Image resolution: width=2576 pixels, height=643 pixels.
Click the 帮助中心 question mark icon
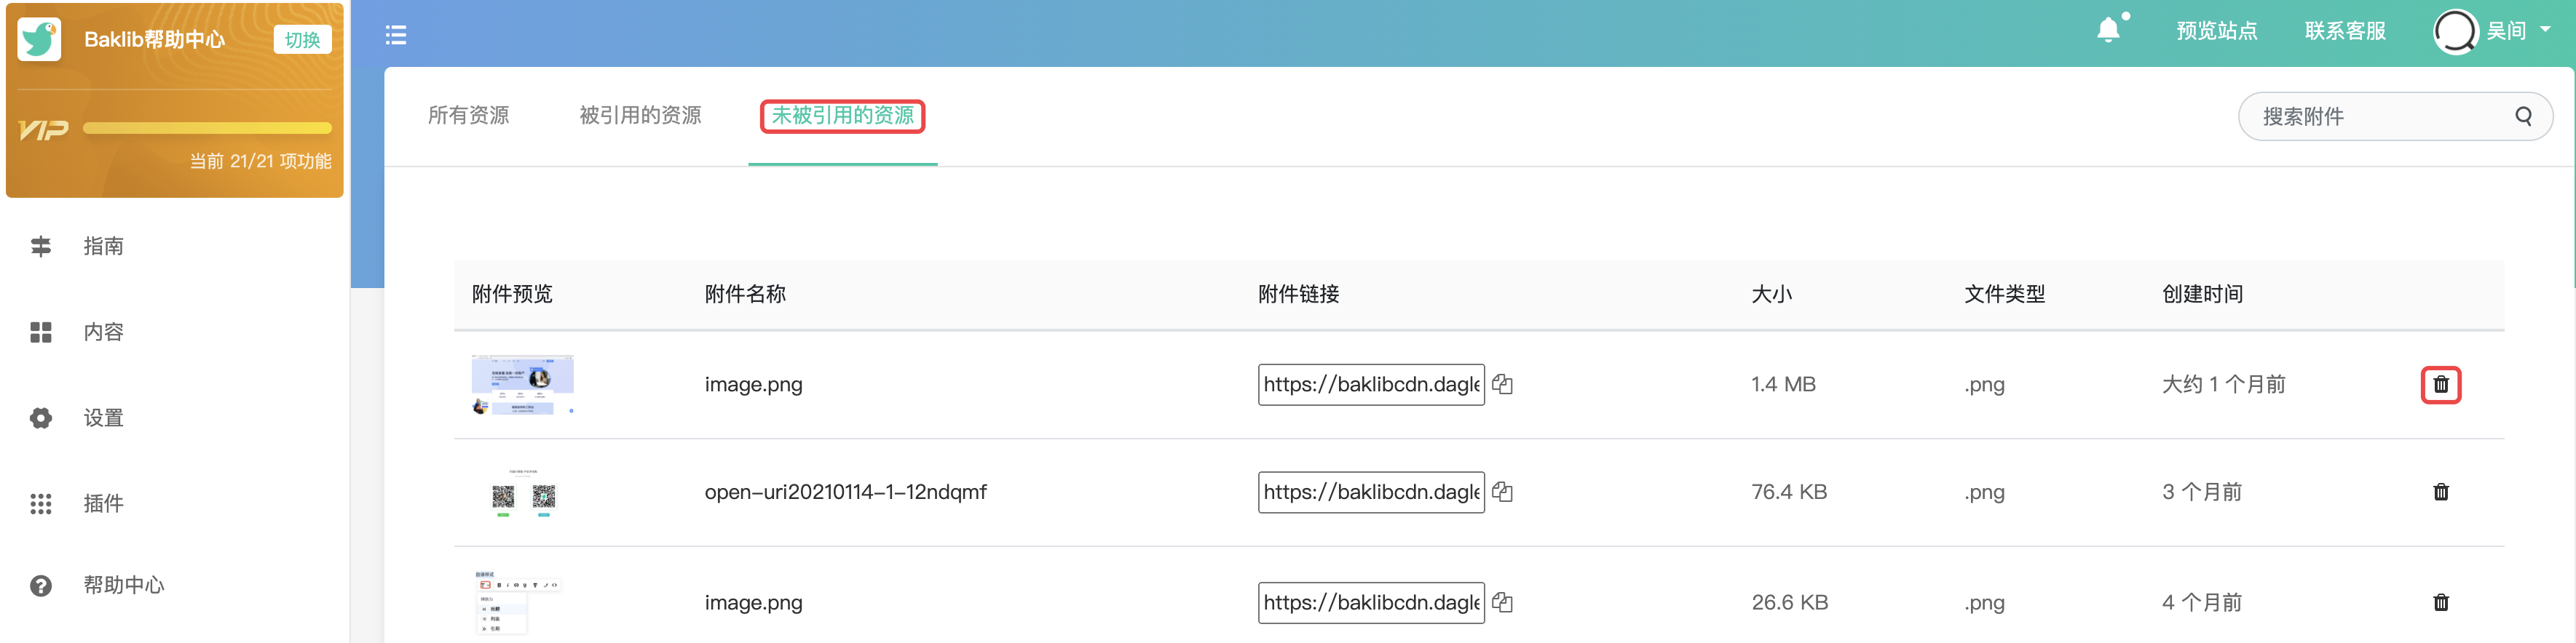pos(41,585)
